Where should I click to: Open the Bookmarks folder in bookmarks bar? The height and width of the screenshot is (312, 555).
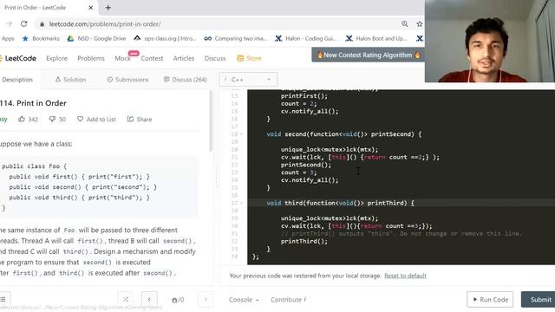coord(41,38)
